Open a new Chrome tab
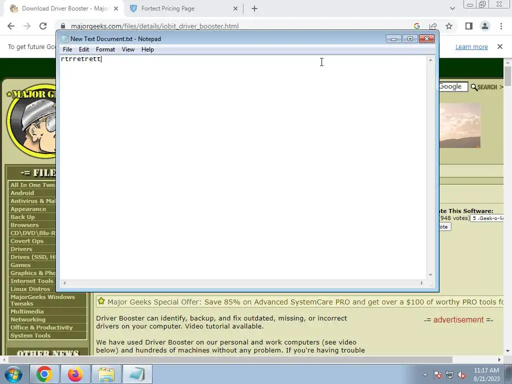Image resolution: width=512 pixels, height=384 pixels. (x=254, y=8)
